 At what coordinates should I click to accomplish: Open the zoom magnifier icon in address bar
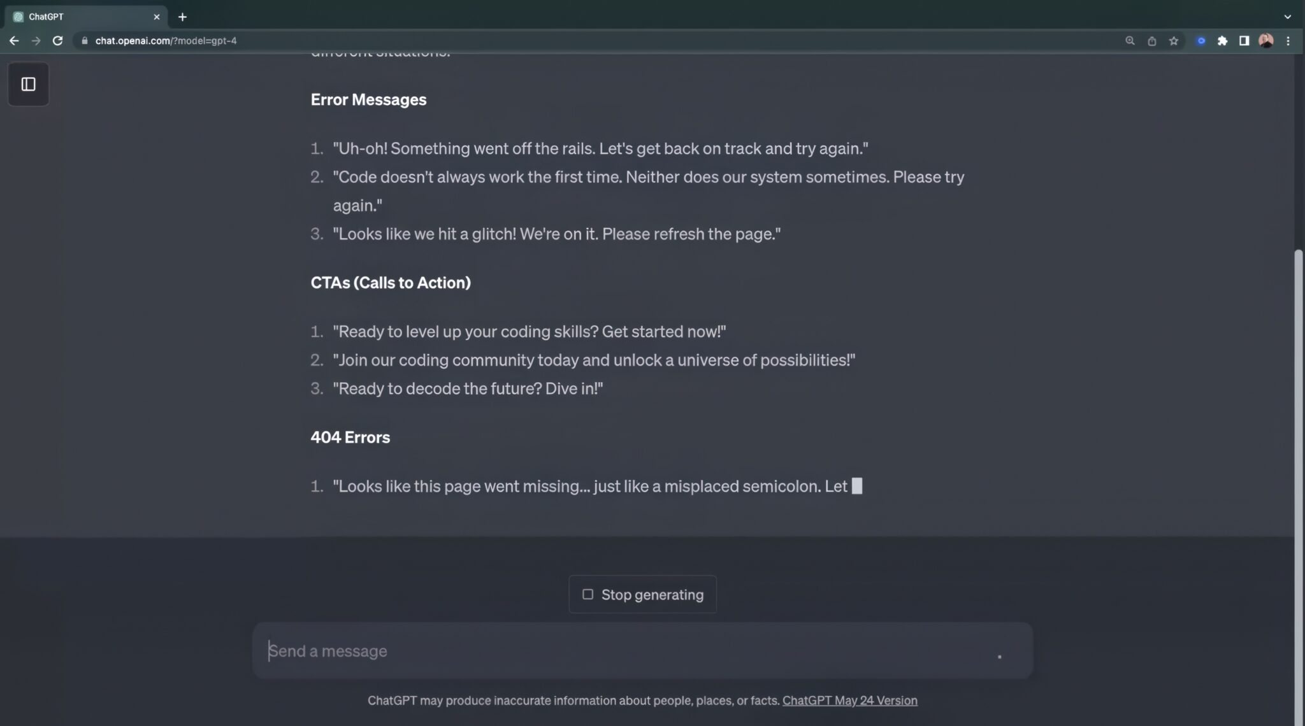coord(1130,41)
